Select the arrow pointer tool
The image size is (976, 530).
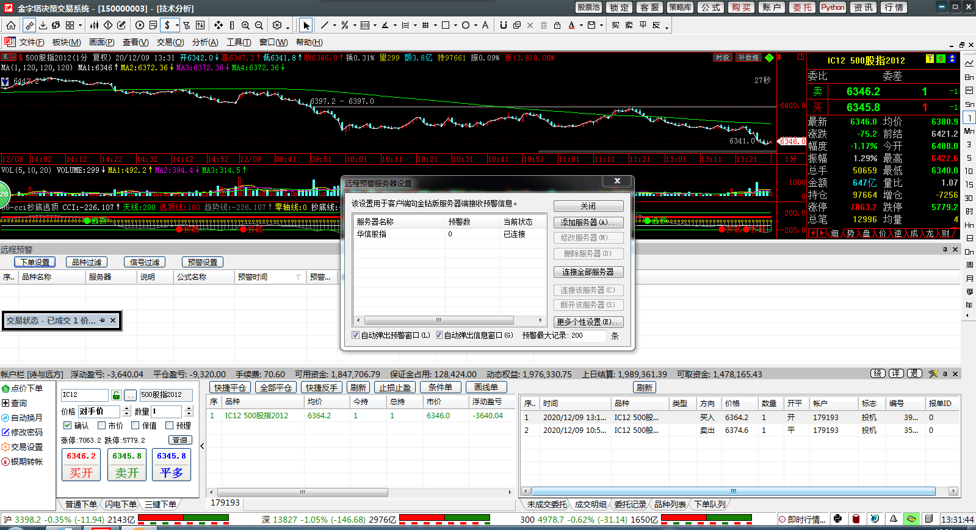pyautogui.click(x=306, y=25)
